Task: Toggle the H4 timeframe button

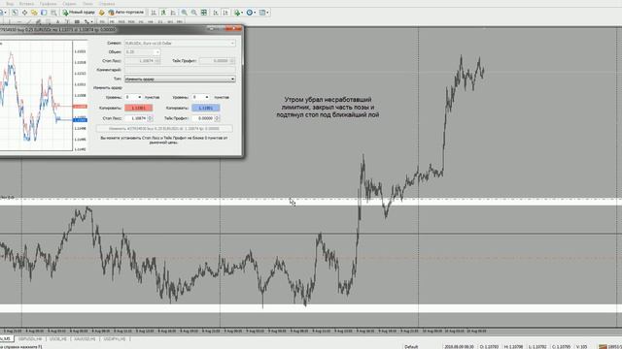Action: 151,21
